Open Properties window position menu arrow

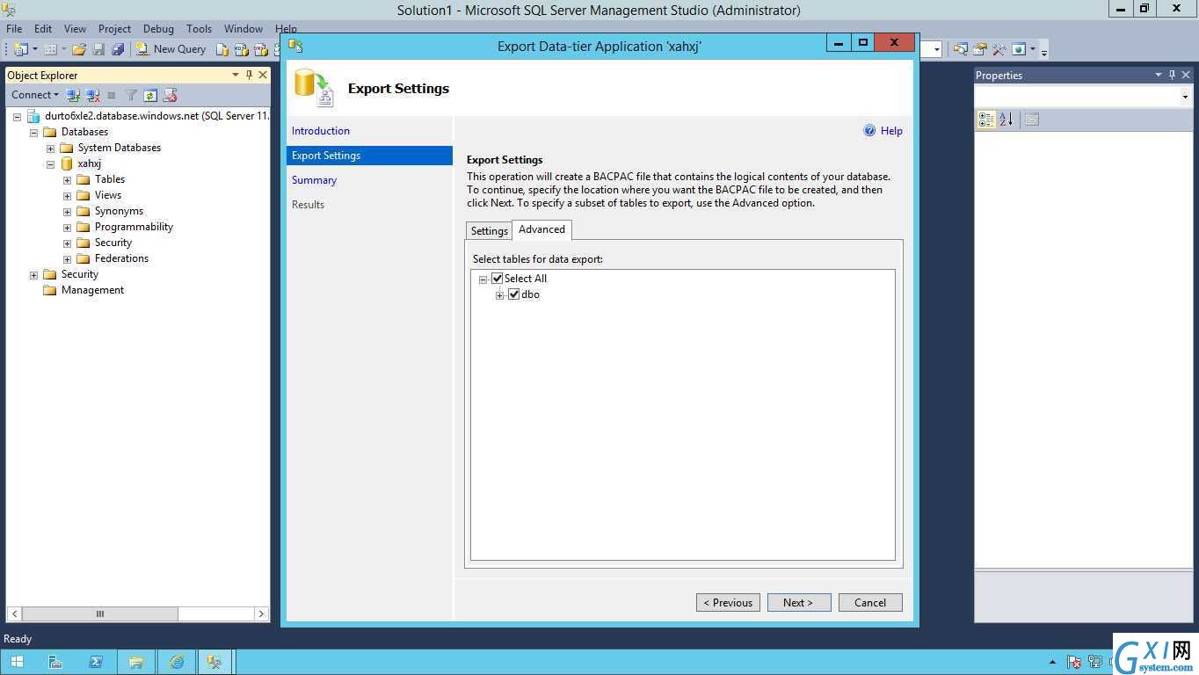point(1159,76)
